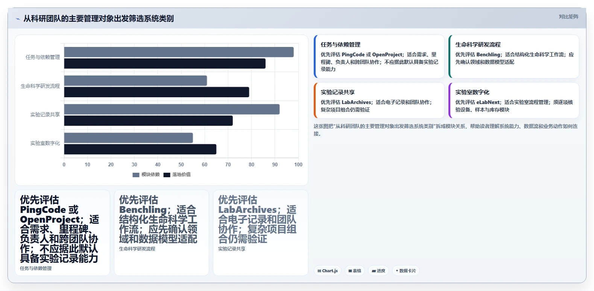Click the 对比矩阵 label in header
The height and width of the screenshot is (291, 594).
[568, 17]
